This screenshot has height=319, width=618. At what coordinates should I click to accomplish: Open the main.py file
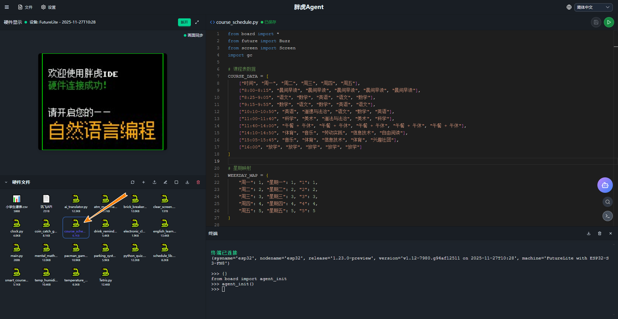pyautogui.click(x=16, y=250)
